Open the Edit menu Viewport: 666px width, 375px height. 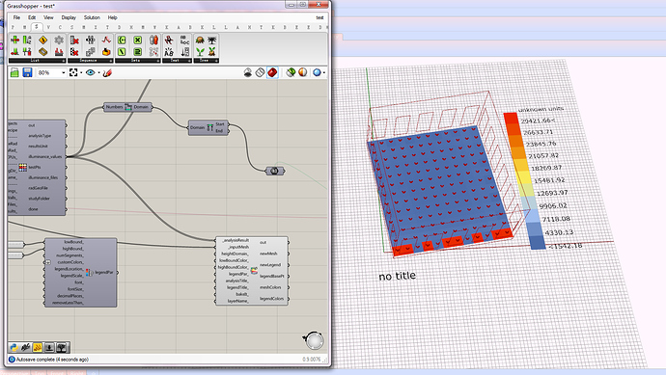[32, 17]
